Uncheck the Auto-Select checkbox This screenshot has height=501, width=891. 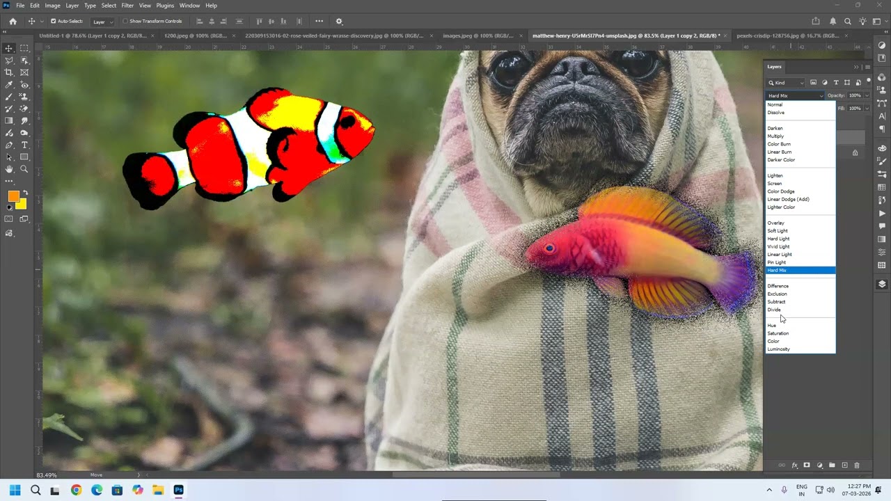(x=54, y=22)
